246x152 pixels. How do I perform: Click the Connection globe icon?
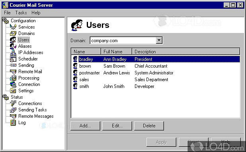pyautogui.click(x=13, y=84)
